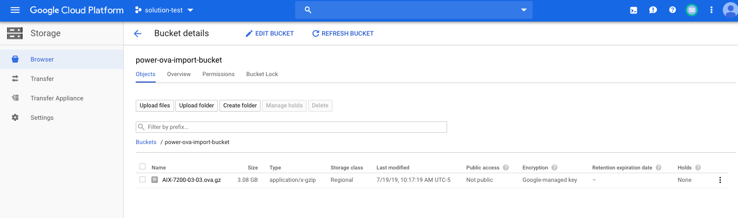This screenshot has width=738, height=218.
Task: Open Transfer Appliance in the sidebar
Action: tap(62, 98)
